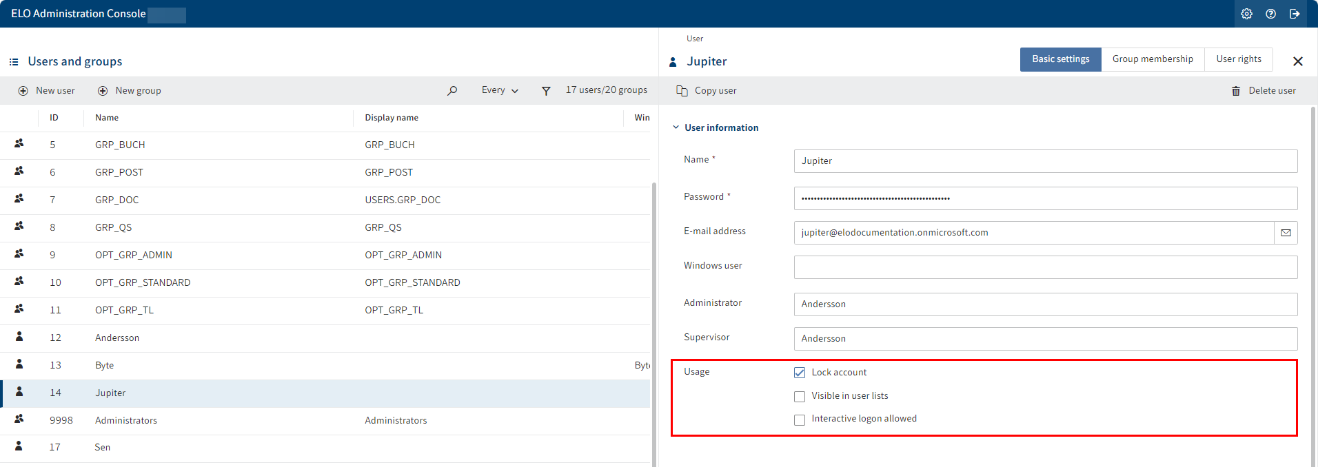Click the group icon of GRP_BUCH row
The width and height of the screenshot is (1318, 467).
[19, 143]
